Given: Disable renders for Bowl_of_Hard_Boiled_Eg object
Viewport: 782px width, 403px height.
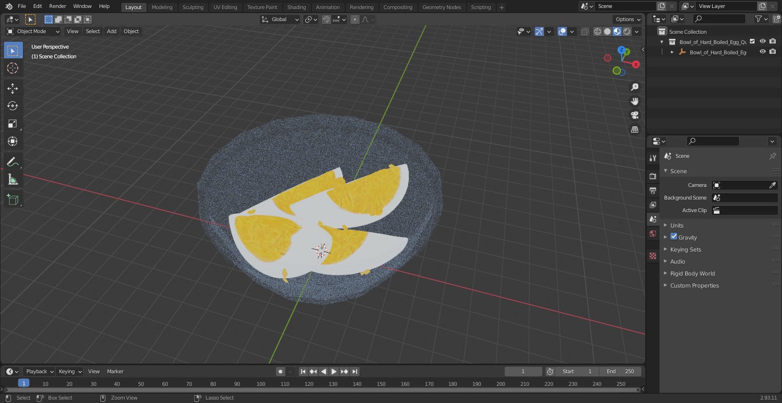Looking at the screenshot, I should (773, 52).
